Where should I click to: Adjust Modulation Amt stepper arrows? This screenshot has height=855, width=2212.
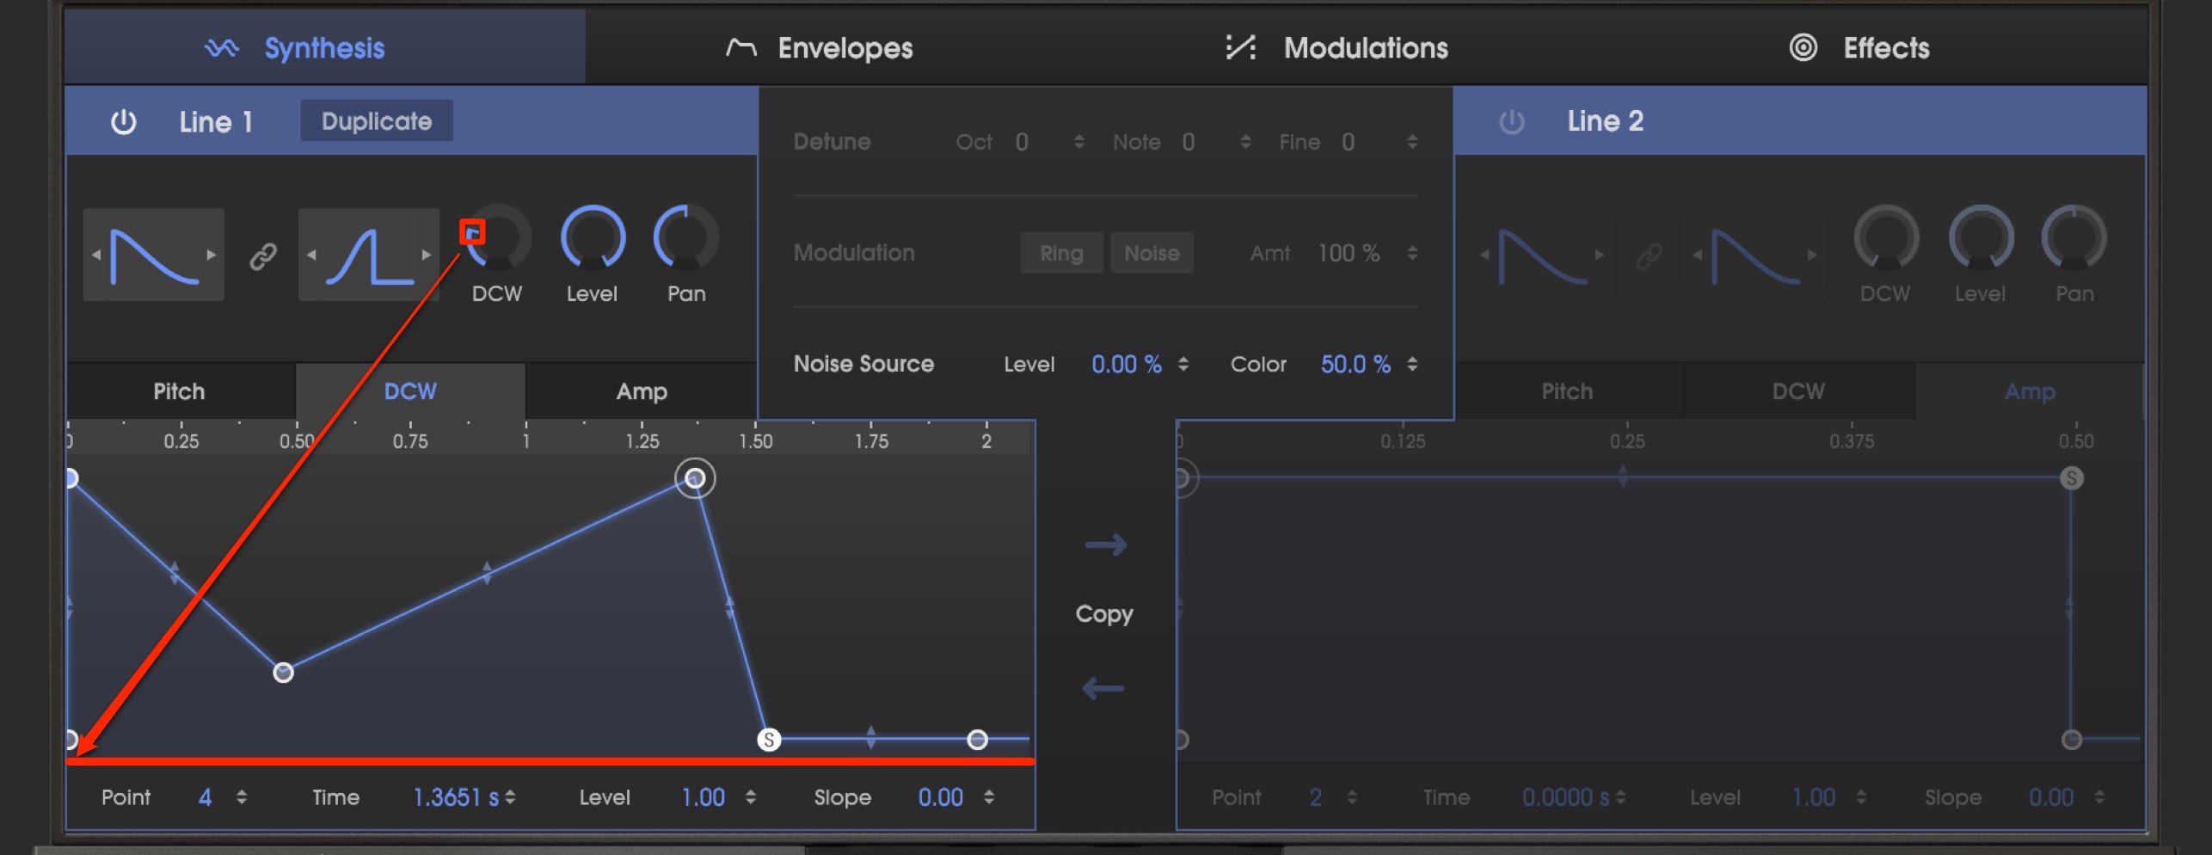(x=1412, y=253)
